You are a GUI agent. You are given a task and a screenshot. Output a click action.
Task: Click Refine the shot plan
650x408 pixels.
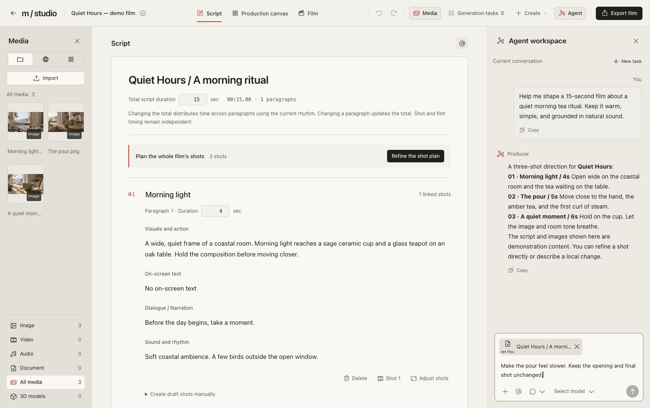click(x=415, y=156)
